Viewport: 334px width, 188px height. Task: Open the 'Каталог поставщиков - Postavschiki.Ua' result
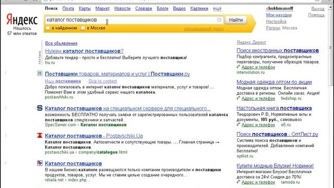[94, 136]
